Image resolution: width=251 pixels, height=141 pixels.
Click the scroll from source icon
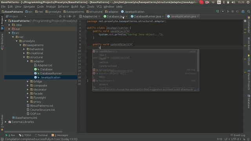point(60,16)
